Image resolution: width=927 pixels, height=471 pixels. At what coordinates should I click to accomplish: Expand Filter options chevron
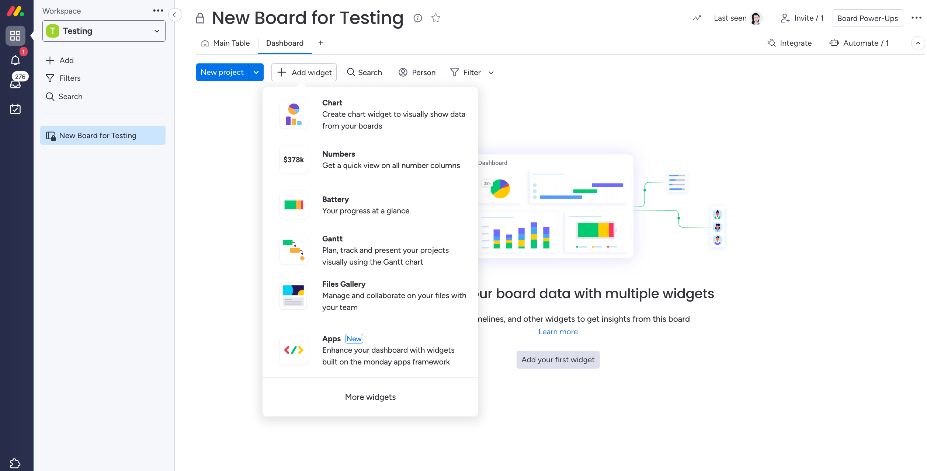(x=491, y=73)
